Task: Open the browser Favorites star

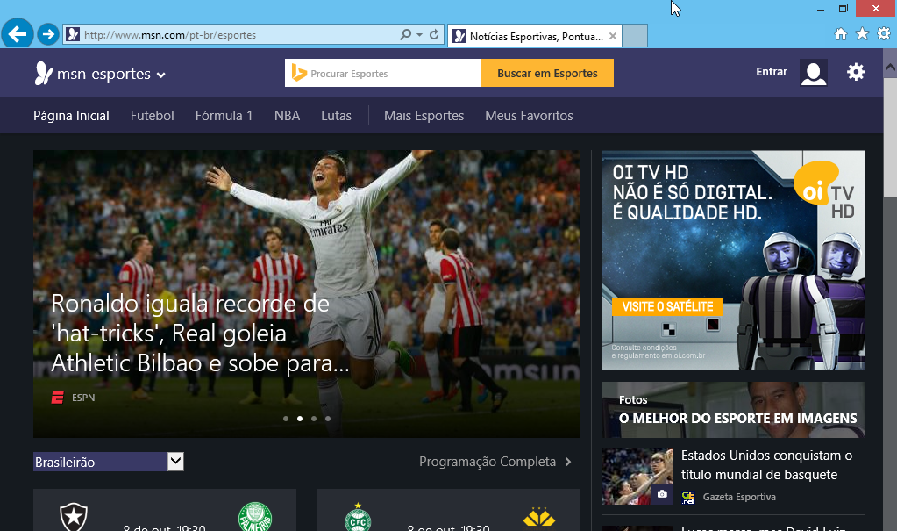Action: click(862, 34)
